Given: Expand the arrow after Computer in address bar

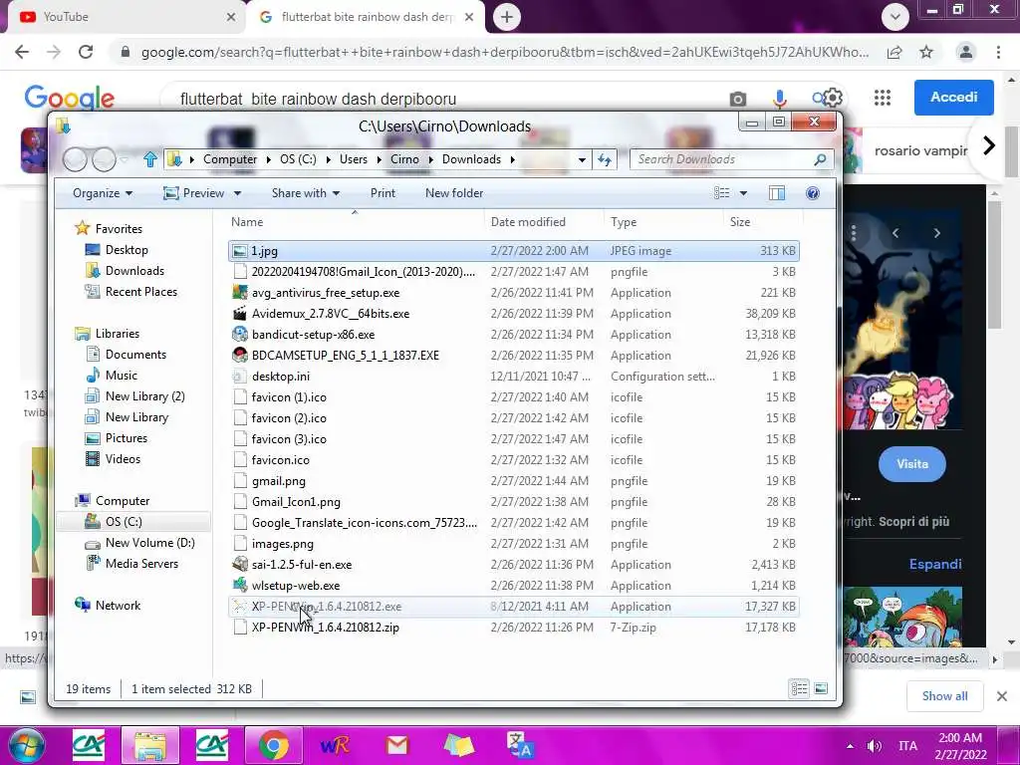Looking at the screenshot, I should pos(268,159).
